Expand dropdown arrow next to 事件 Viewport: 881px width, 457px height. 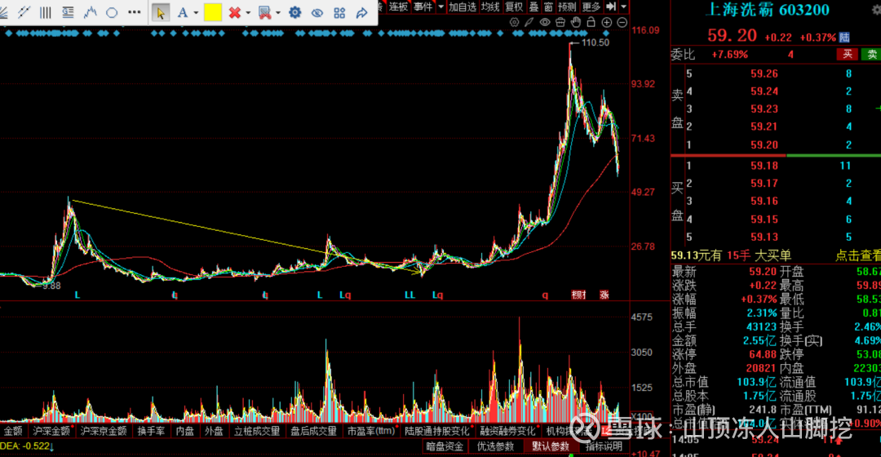[441, 7]
